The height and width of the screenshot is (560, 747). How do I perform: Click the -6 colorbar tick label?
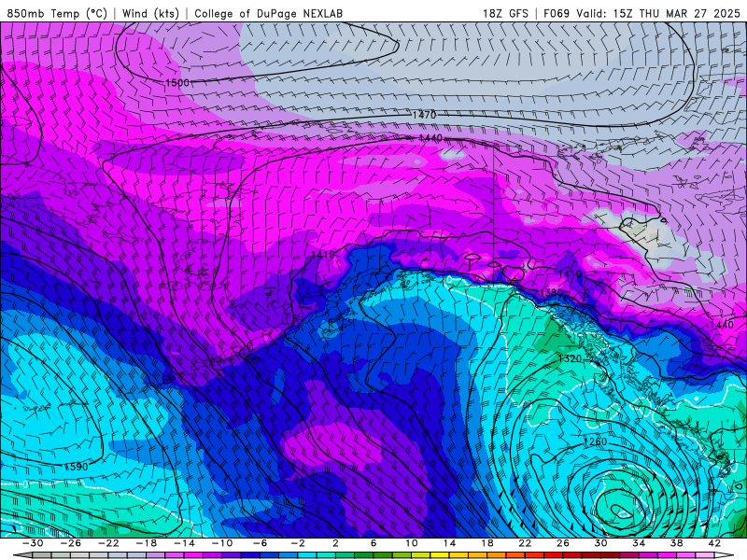(261, 543)
